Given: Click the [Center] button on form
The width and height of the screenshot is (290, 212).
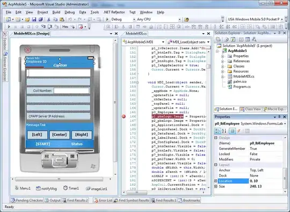Looking at the screenshot, I should pyautogui.click(x=60, y=135).
